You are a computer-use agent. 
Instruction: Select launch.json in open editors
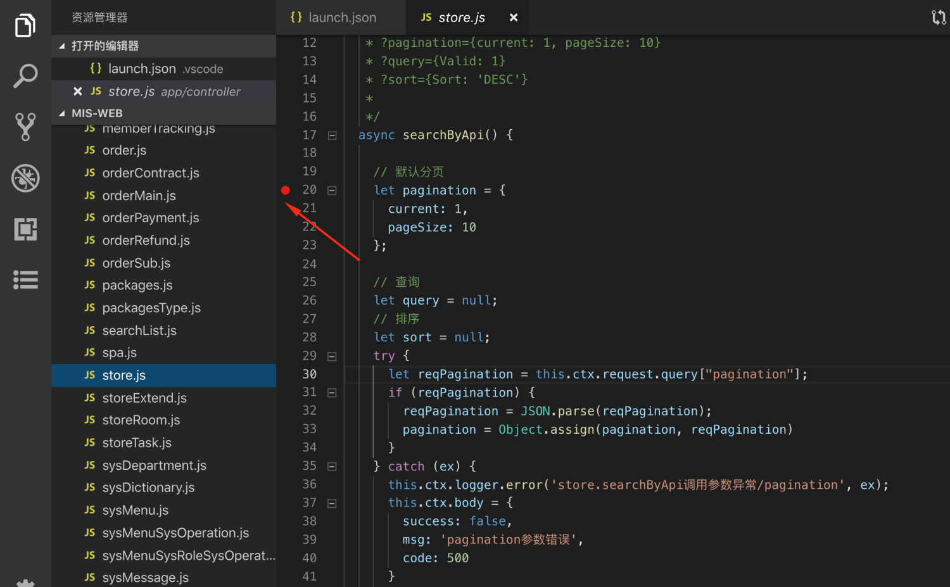[x=163, y=68]
